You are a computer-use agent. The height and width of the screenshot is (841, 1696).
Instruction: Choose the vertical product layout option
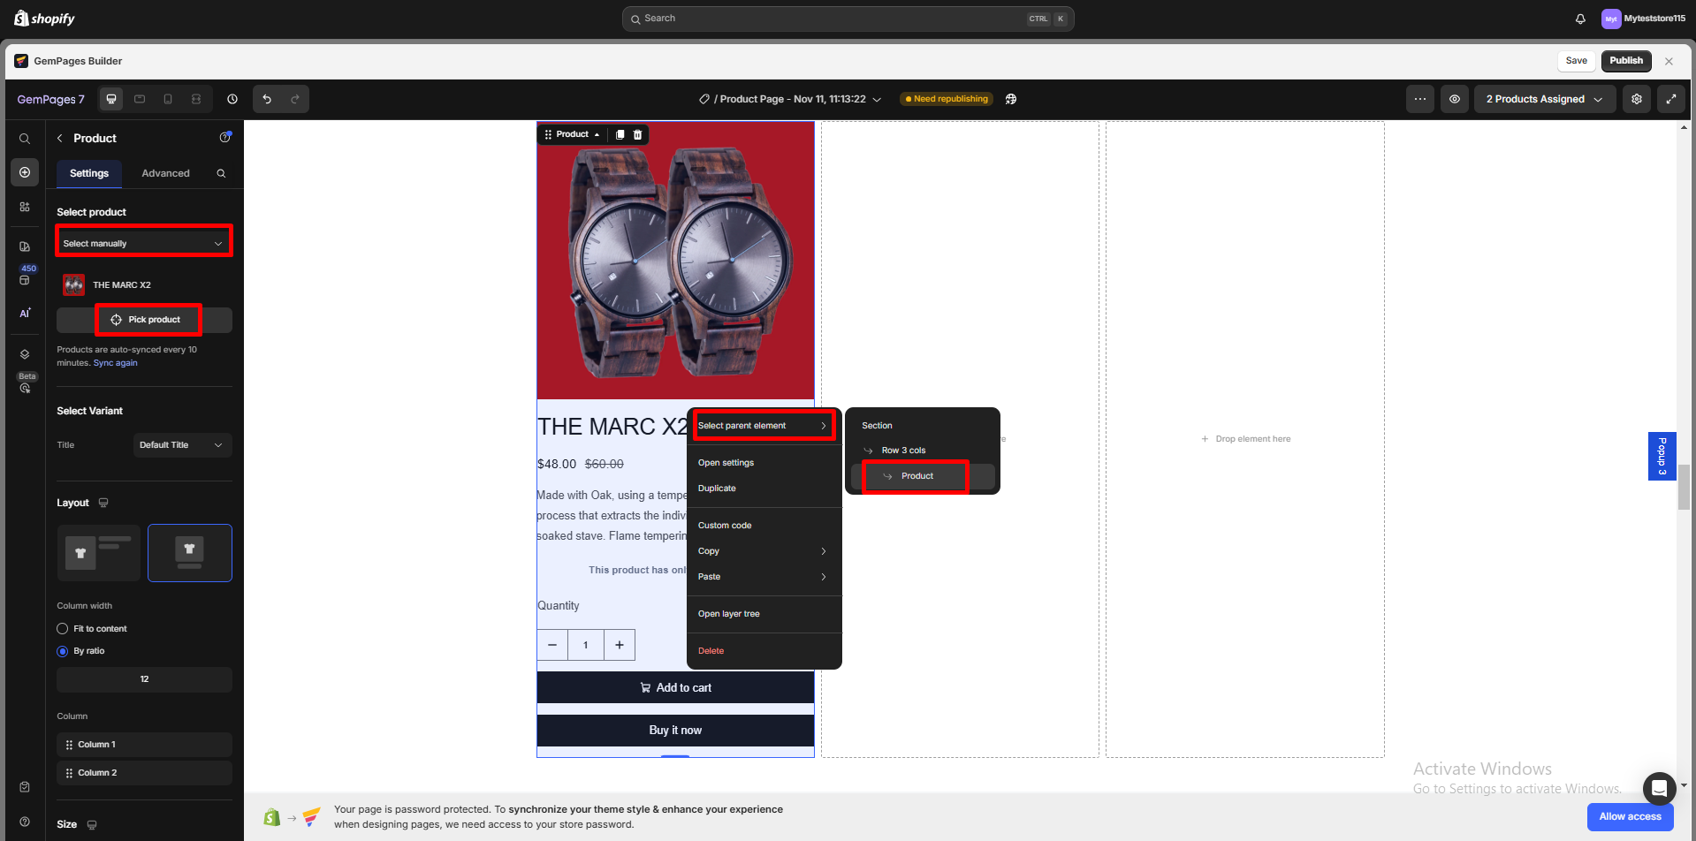189,553
